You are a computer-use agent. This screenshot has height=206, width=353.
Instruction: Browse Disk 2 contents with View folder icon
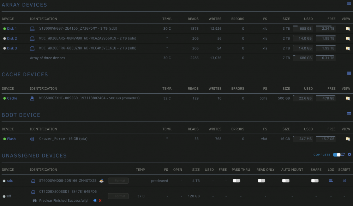[348, 39]
